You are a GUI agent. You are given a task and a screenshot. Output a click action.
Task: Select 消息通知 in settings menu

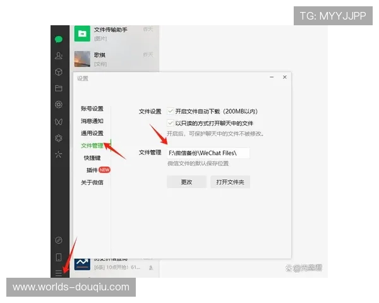(92, 121)
